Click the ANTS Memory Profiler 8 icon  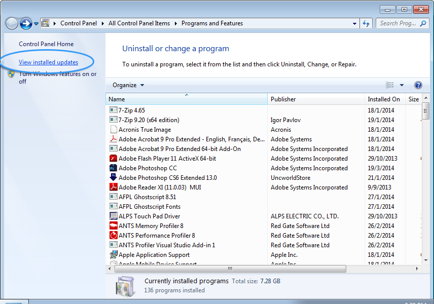(x=113, y=225)
